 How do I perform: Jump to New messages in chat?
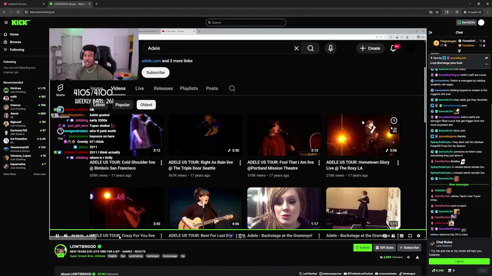pos(459,185)
